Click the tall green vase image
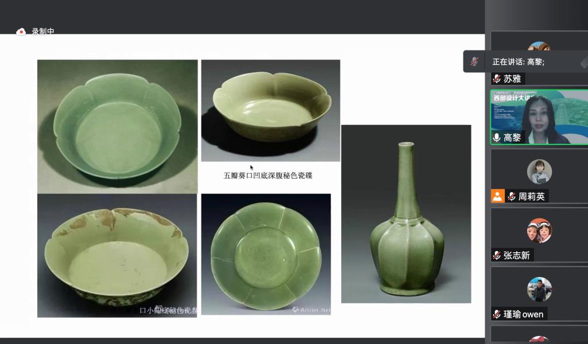The image size is (588, 344). point(406,214)
